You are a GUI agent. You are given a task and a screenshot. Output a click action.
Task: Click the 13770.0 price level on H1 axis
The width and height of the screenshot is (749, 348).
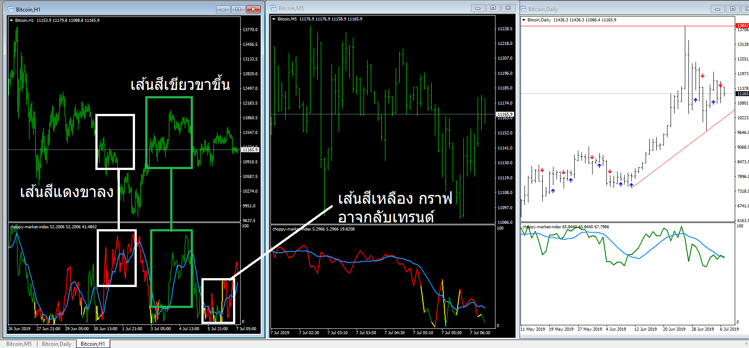(250, 29)
